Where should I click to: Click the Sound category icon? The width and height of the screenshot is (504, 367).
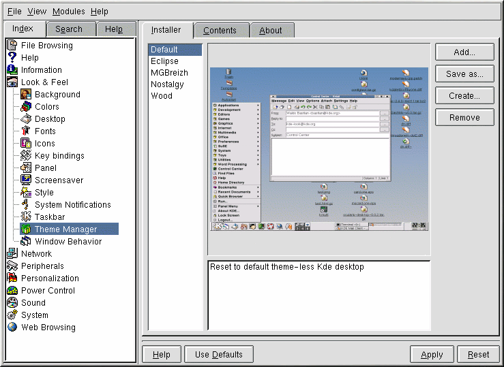click(x=12, y=303)
